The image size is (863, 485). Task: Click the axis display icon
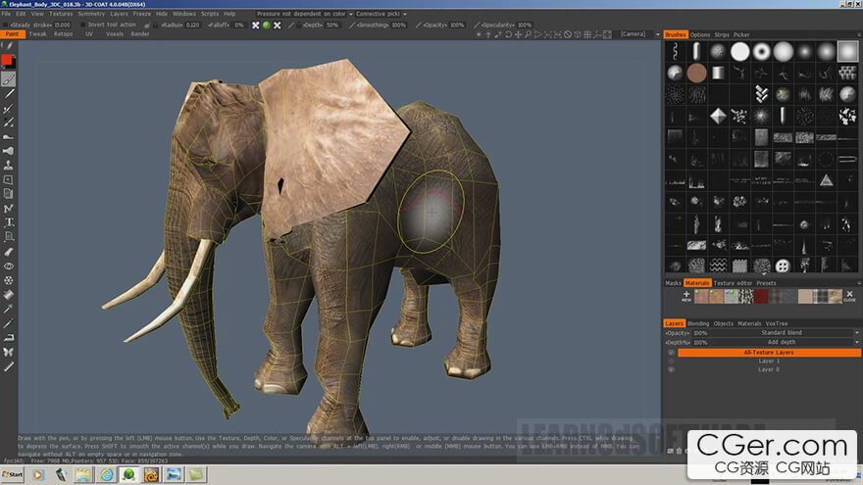(597, 34)
